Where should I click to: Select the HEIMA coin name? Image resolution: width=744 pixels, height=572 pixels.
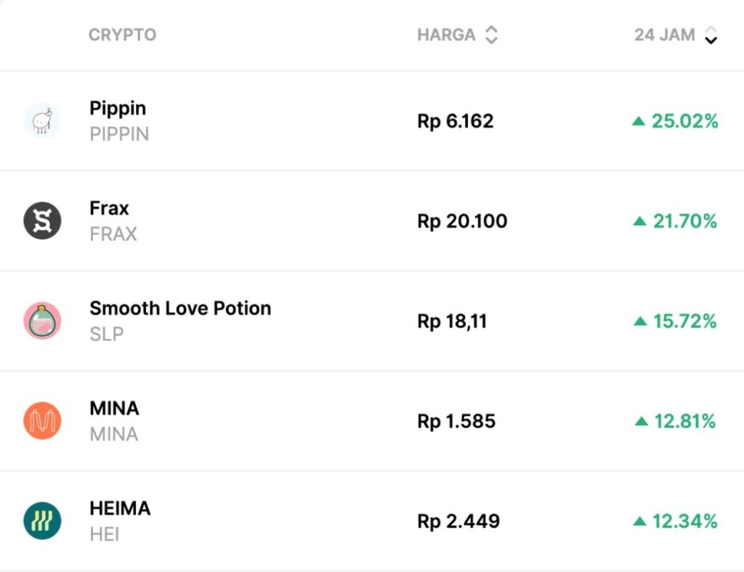tap(120, 509)
